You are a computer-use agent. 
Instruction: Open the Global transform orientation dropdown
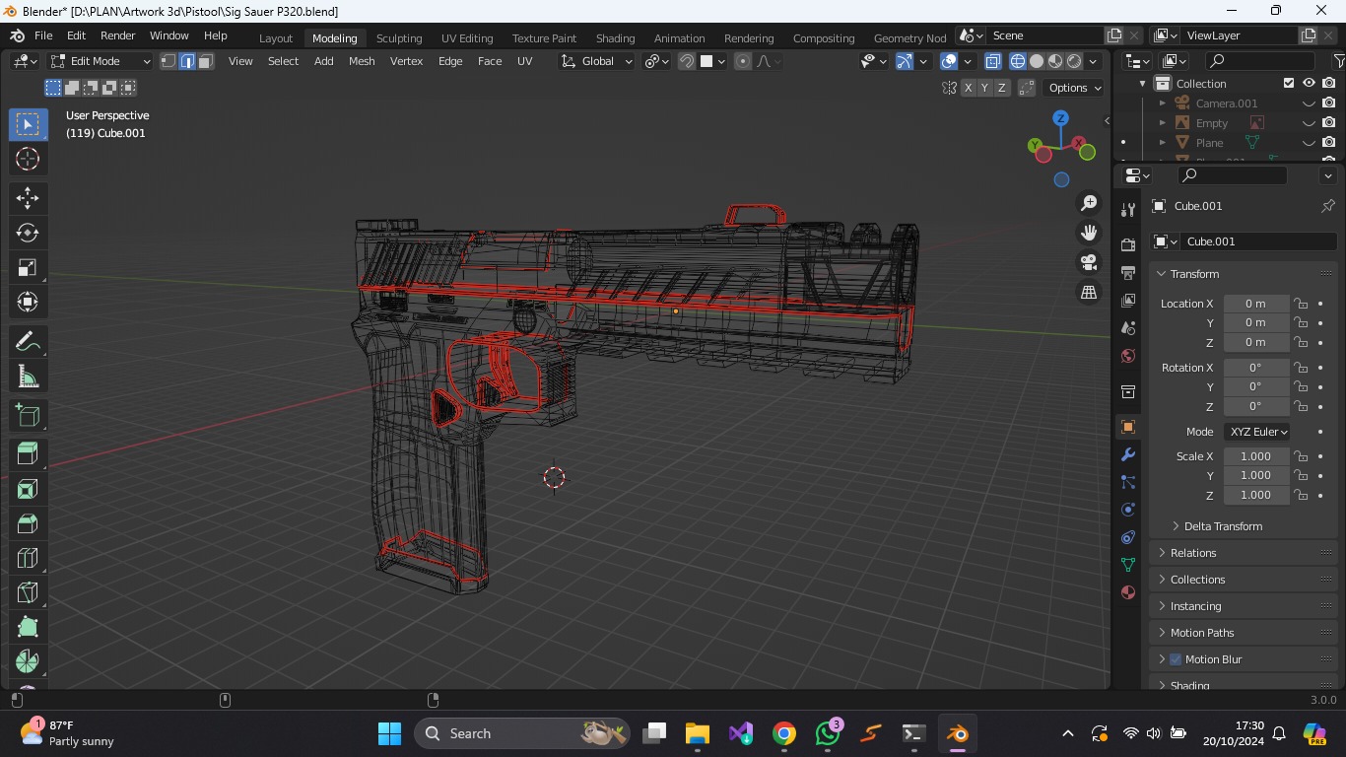point(597,61)
